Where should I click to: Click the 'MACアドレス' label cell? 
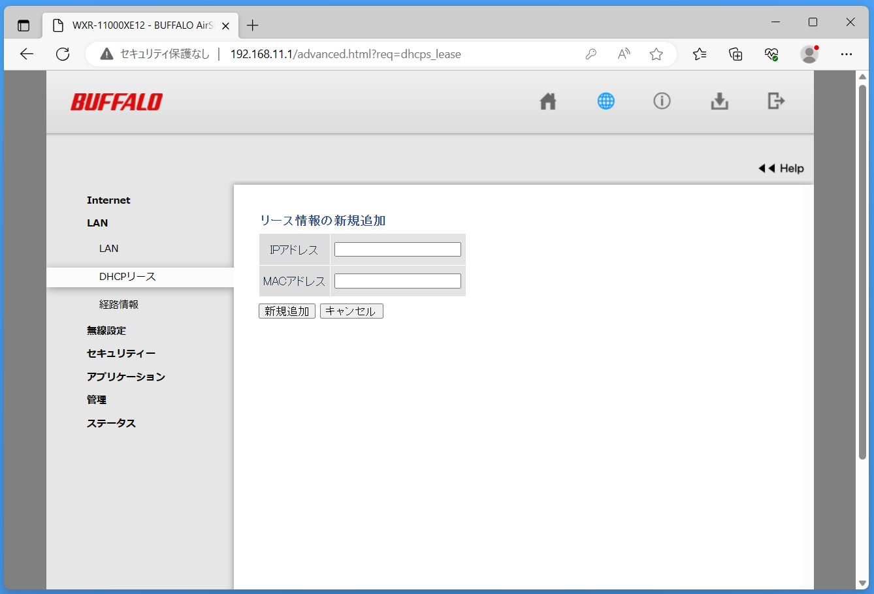pyautogui.click(x=294, y=281)
